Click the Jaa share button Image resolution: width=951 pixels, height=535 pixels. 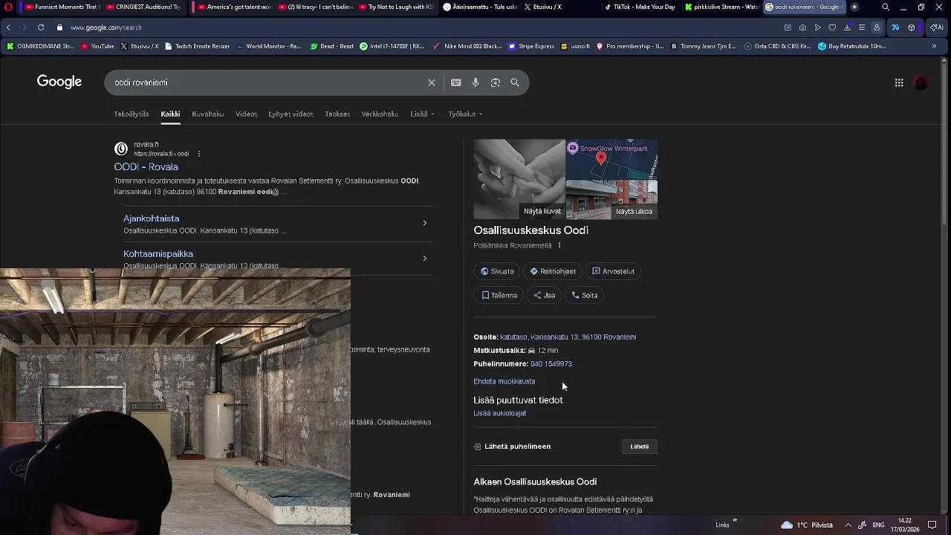coord(545,295)
